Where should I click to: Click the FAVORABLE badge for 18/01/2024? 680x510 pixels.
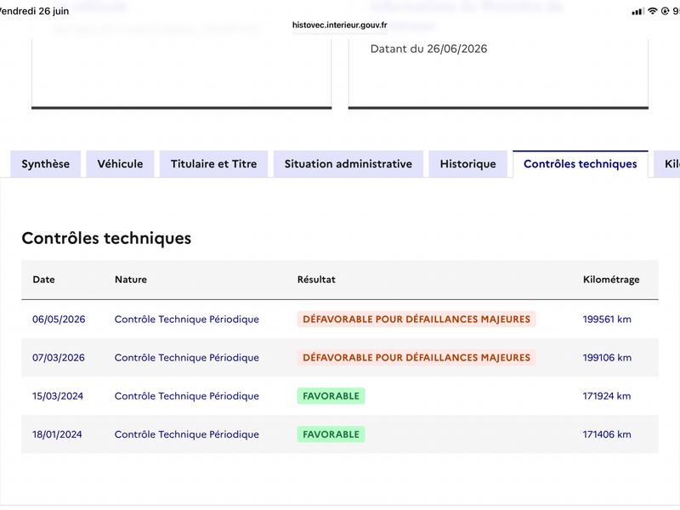click(x=331, y=434)
